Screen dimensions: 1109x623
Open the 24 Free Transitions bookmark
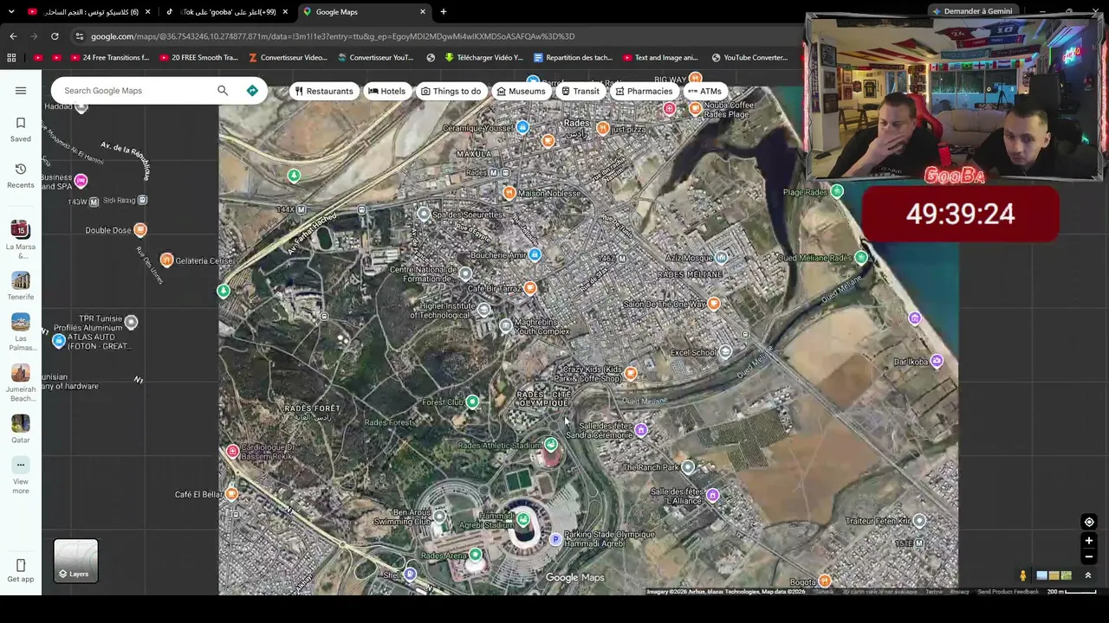point(109,58)
